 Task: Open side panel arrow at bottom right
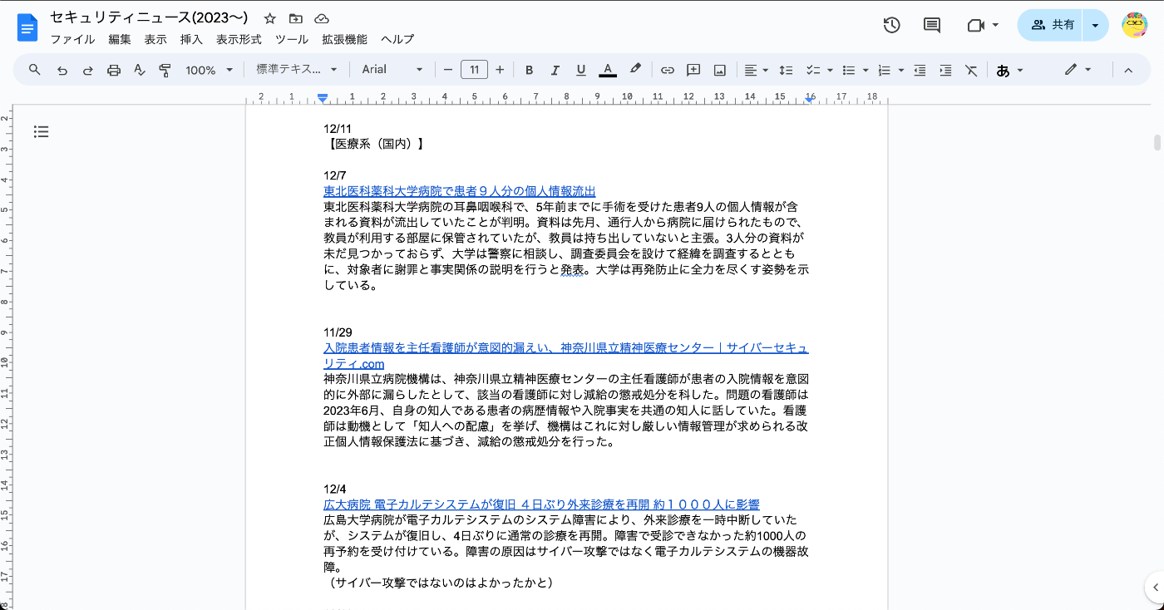pos(1153,587)
